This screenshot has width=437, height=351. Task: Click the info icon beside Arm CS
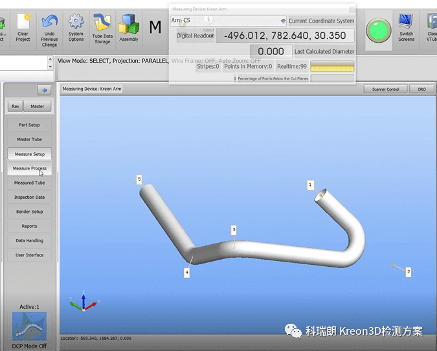[208, 20]
